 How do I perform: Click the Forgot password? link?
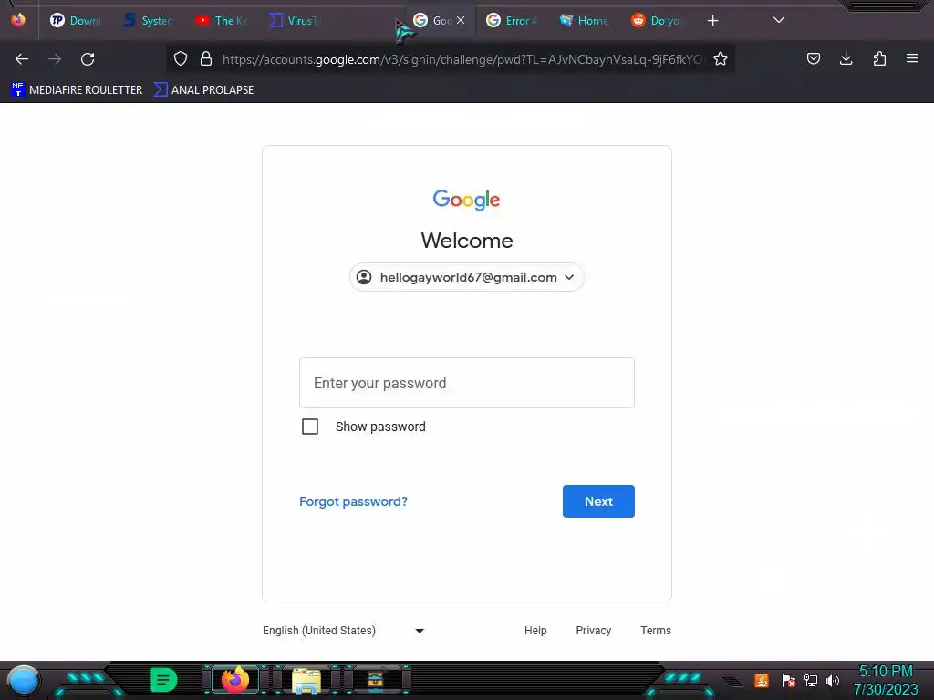click(x=353, y=501)
